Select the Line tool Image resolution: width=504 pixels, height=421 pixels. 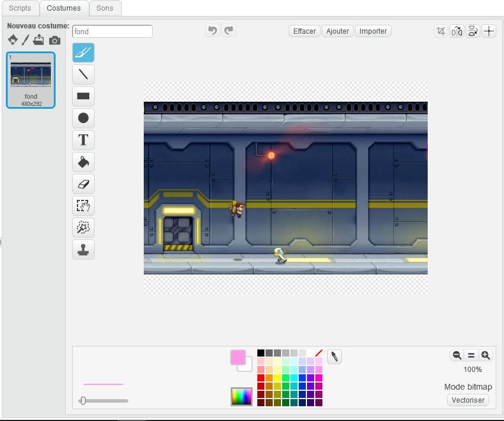click(x=83, y=75)
